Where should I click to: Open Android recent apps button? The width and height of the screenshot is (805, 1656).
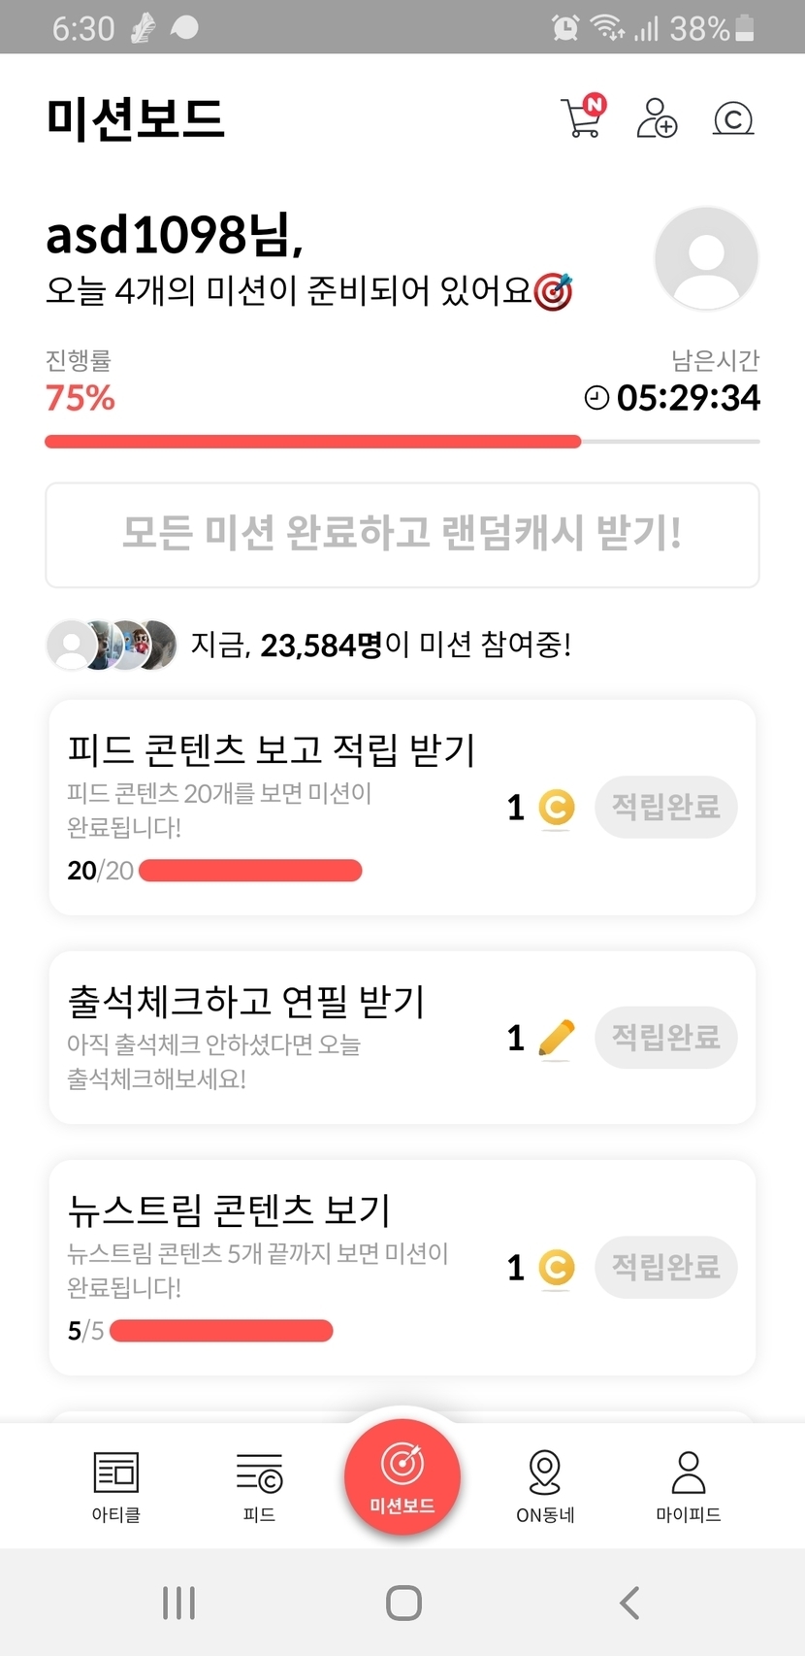pos(179,1603)
